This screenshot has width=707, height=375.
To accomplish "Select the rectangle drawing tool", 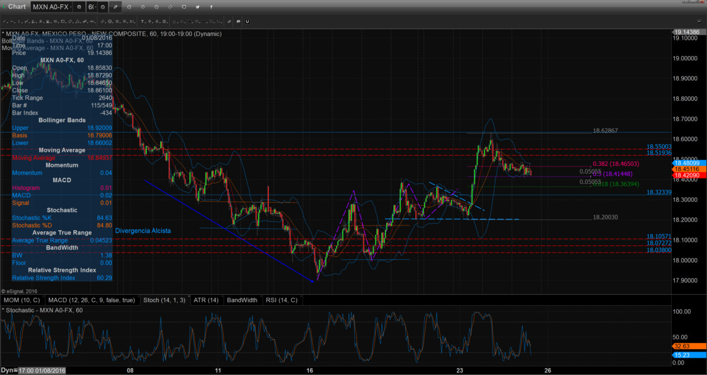I will (63, 22).
